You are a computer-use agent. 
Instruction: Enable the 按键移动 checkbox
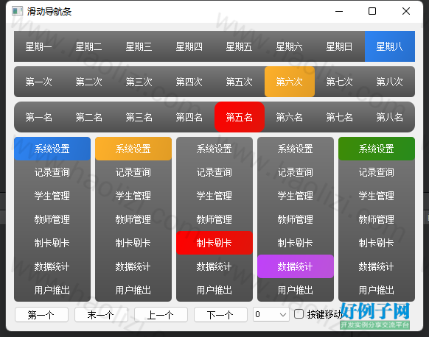pos(299,314)
